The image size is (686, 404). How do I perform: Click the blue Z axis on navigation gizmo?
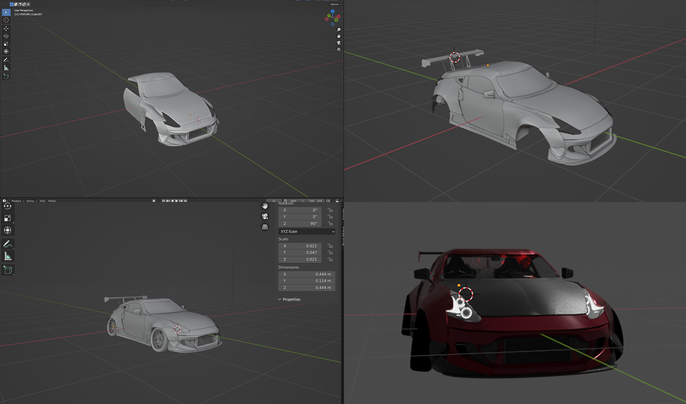(333, 11)
